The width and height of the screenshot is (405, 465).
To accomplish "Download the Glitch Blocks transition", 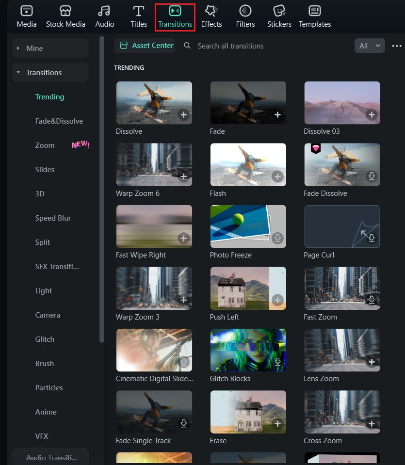I will [278, 362].
